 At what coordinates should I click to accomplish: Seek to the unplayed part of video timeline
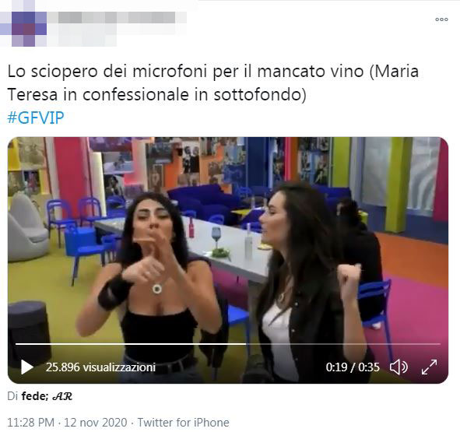343,343
